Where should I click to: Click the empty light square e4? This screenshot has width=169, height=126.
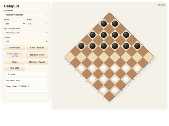click(115, 57)
